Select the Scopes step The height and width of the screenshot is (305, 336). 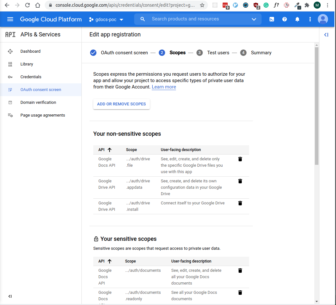coord(172,53)
